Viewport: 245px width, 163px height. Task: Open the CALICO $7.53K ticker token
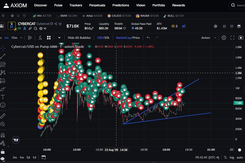click(x=119, y=16)
